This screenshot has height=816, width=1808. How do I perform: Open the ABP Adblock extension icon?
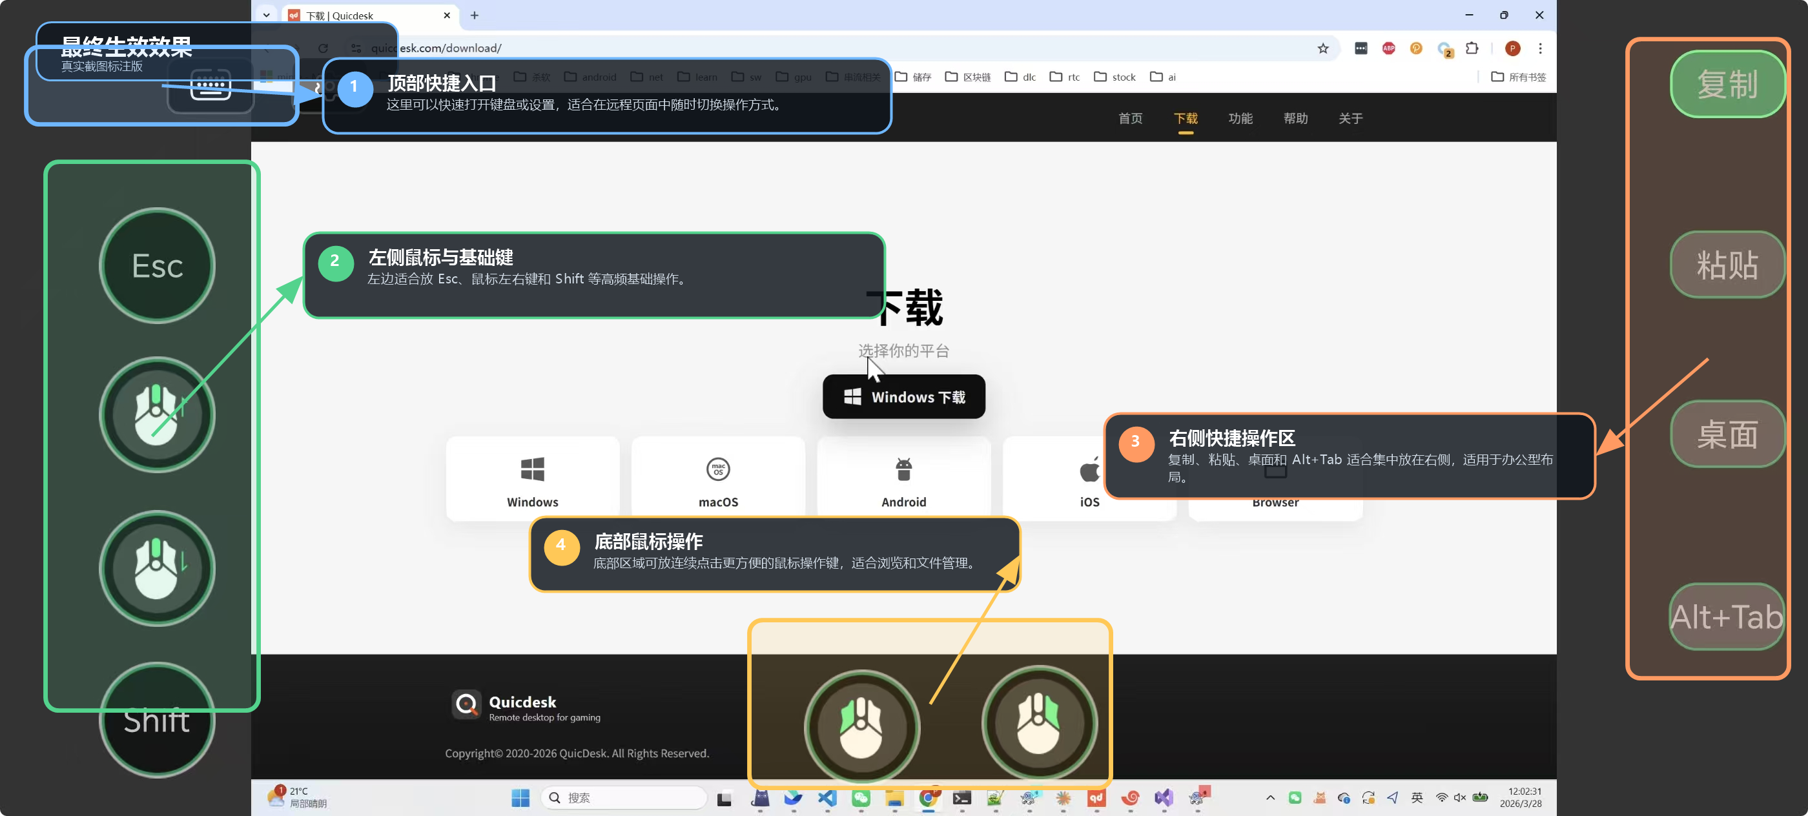point(1388,48)
